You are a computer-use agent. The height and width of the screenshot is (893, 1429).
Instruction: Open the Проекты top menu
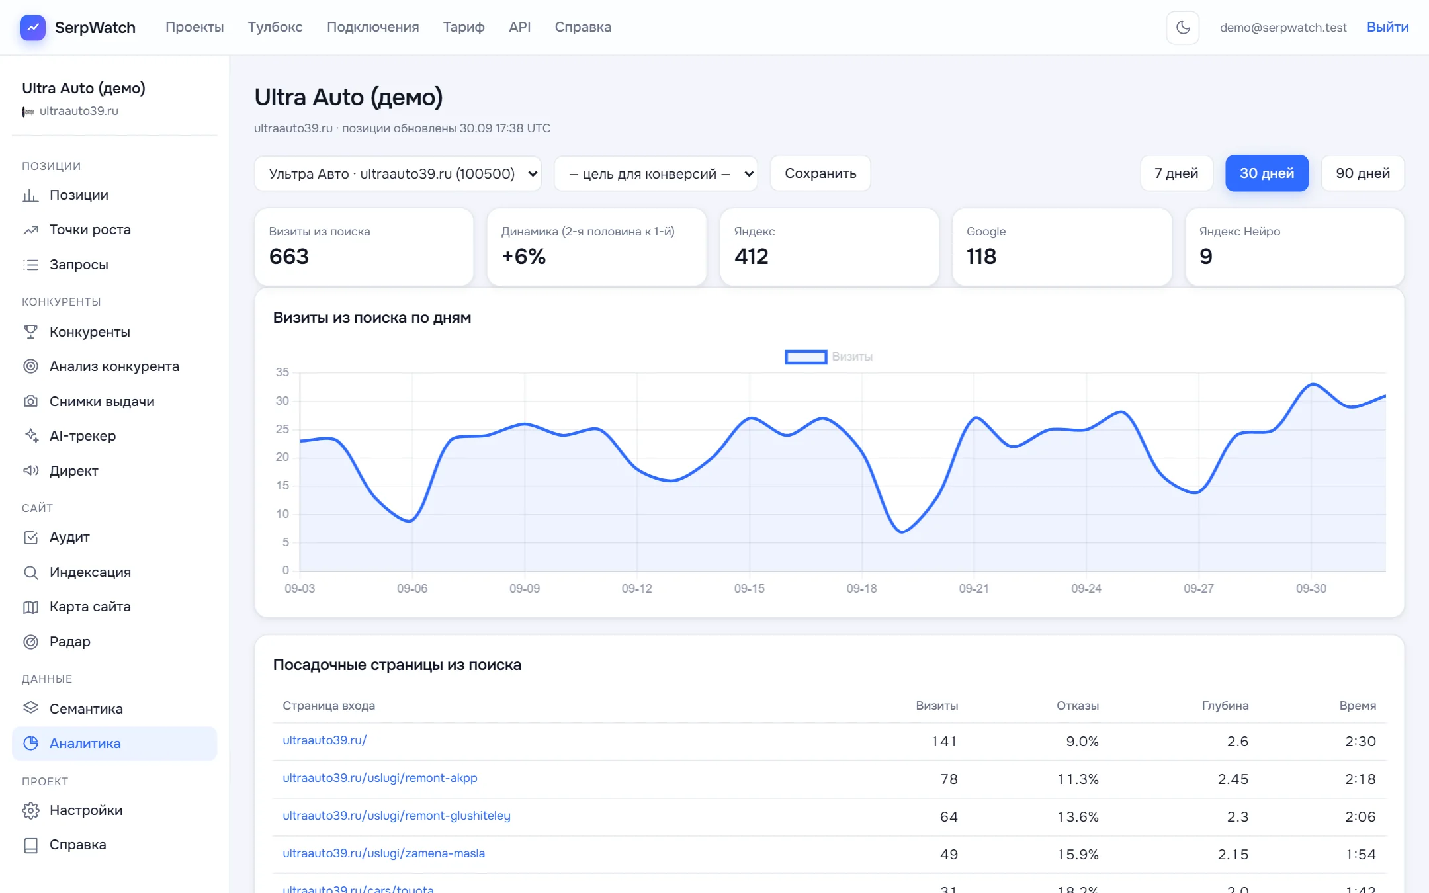point(195,27)
